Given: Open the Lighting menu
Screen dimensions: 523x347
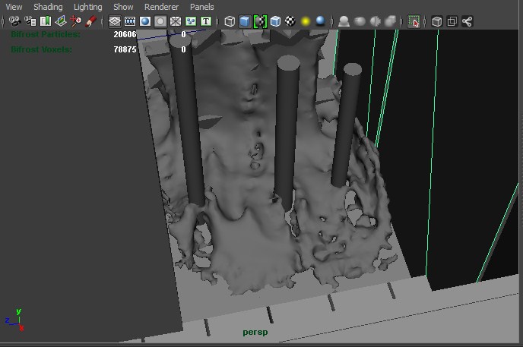Looking at the screenshot, I should tap(87, 7).
